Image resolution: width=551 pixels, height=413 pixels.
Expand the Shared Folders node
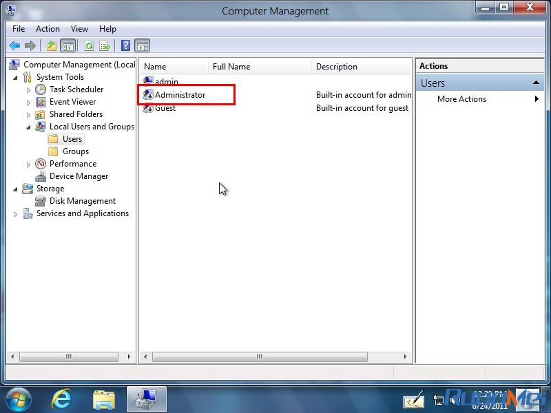click(28, 115)
